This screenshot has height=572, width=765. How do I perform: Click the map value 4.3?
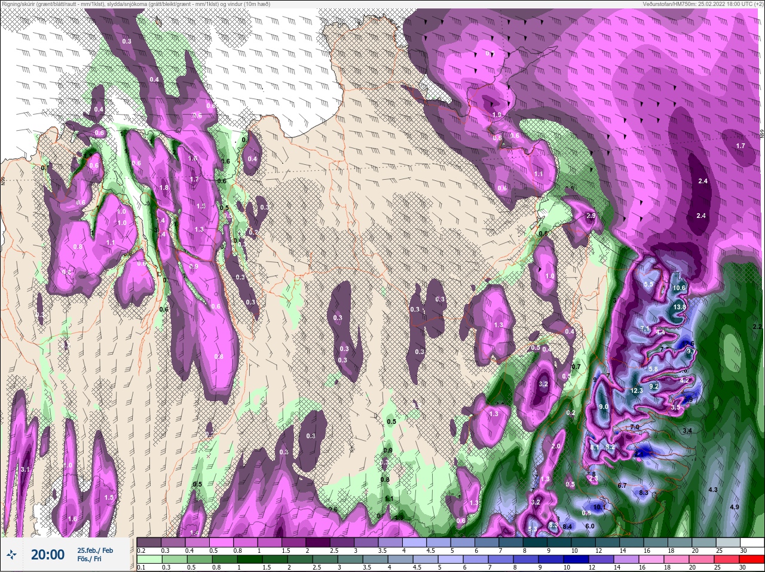(x=712, y=490)
